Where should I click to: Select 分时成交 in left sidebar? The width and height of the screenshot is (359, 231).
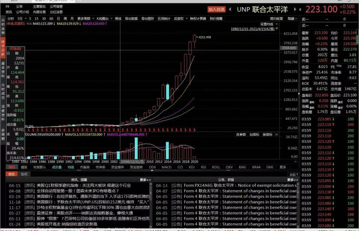click(x=3, y=91)
